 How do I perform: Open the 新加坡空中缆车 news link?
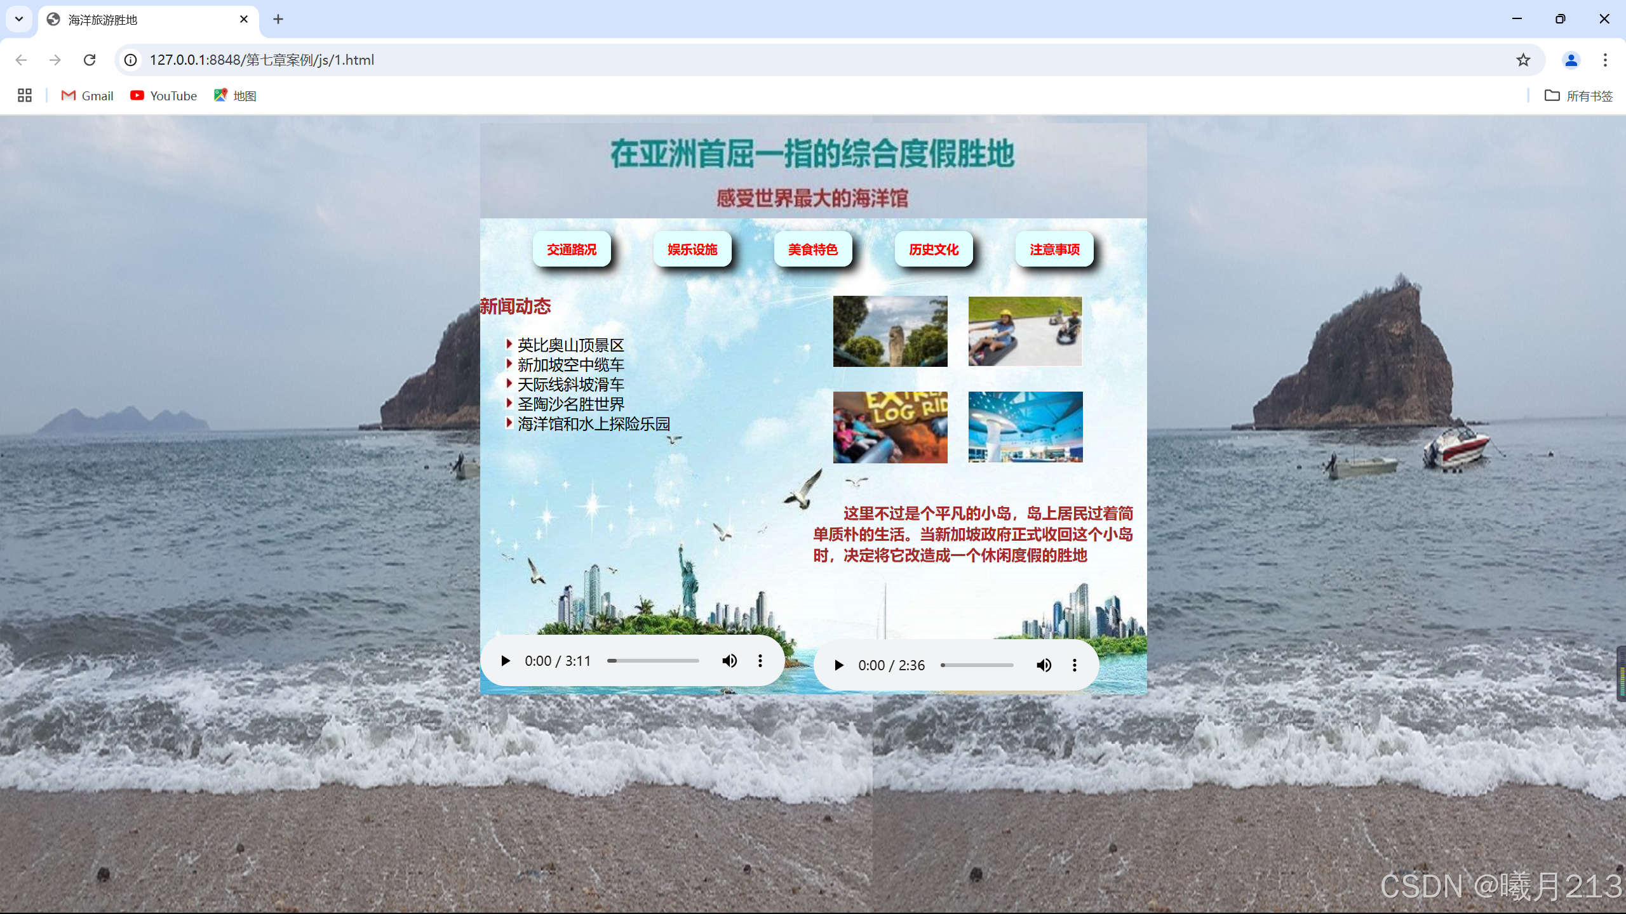coord(570,365)
